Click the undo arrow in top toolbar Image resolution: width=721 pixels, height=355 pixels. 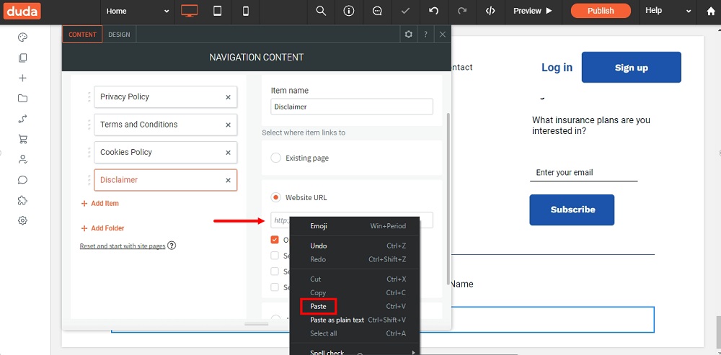433,11
